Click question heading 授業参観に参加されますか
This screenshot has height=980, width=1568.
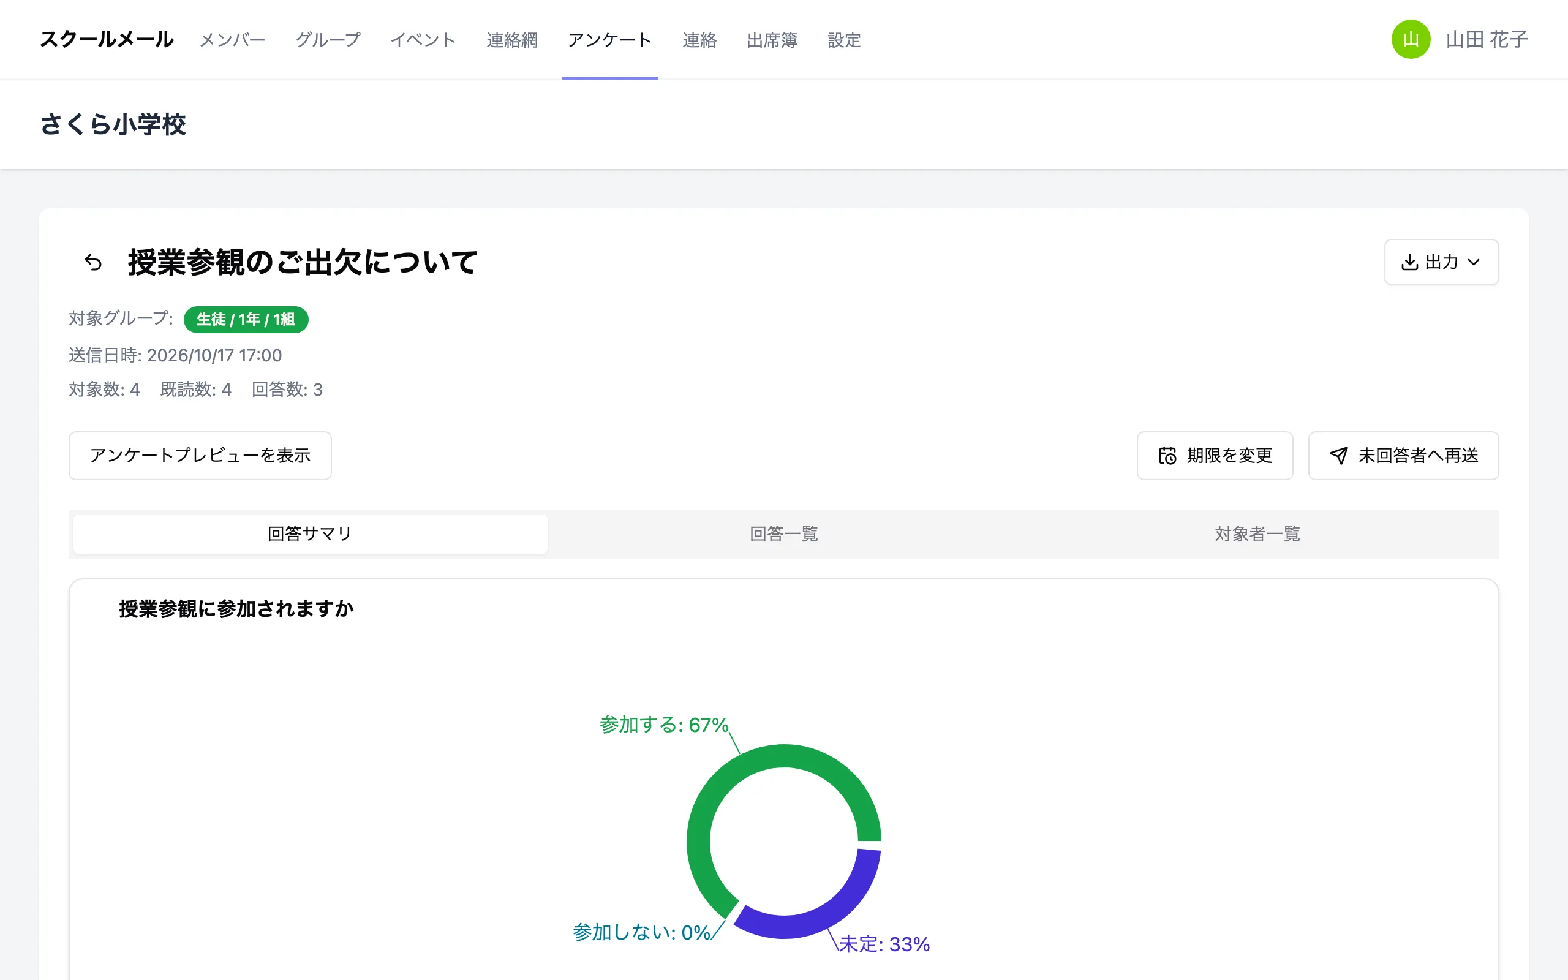point(236,609)
